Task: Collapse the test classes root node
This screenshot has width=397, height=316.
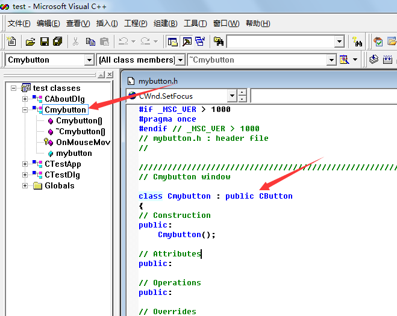Action: pos(13,88)
